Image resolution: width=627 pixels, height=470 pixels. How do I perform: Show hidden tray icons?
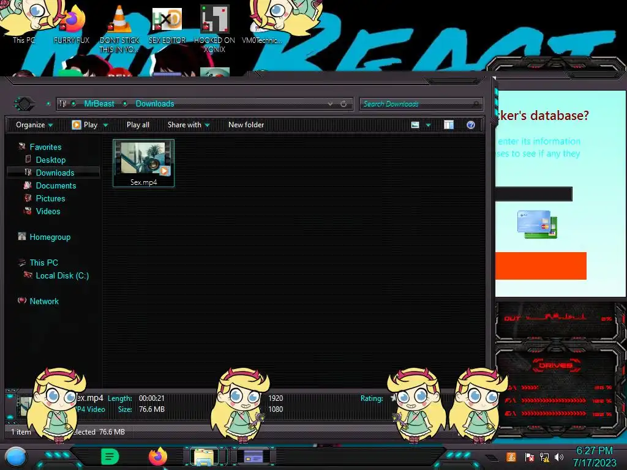pos(492,457)
